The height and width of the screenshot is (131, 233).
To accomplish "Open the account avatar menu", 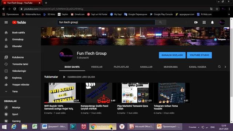I will point(222,22).
